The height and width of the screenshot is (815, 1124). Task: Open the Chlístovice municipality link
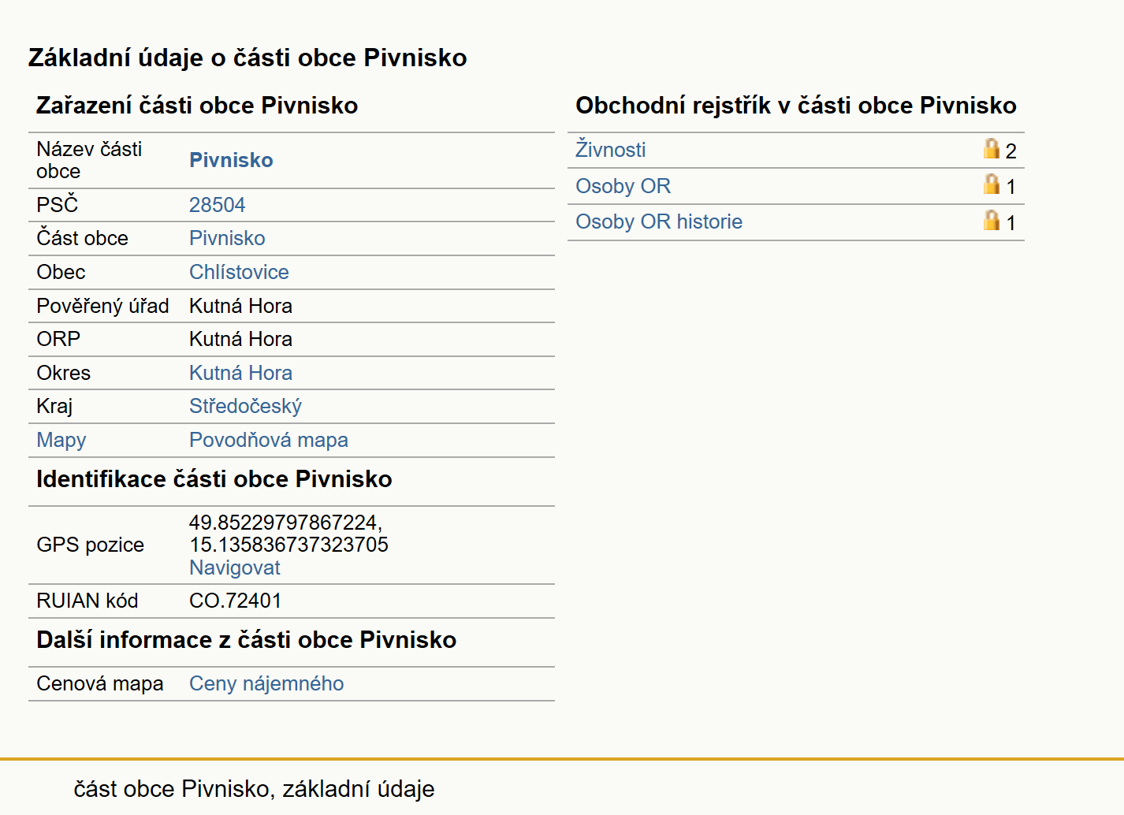click(x=239, y=272)
